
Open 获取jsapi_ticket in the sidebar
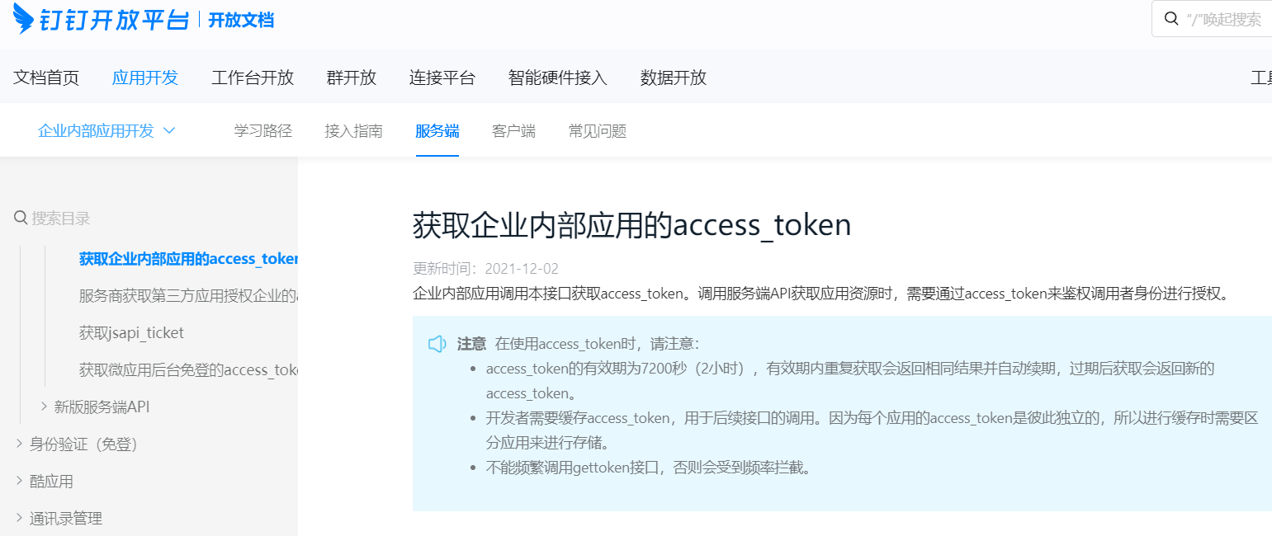(x=131, y=332)
